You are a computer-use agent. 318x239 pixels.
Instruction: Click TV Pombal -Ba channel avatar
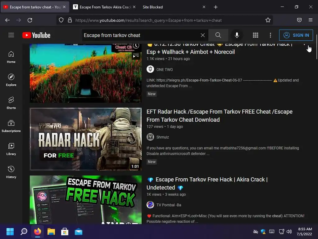coord(150,205)
